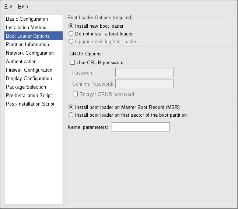238x209 pixels.
Task: Click the GRUB Password input field
Action: [144, 73]
